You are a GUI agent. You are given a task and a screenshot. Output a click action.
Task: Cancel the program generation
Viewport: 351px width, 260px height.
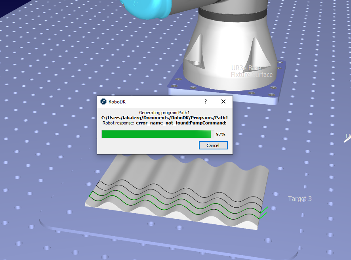[x=213, y=145]
